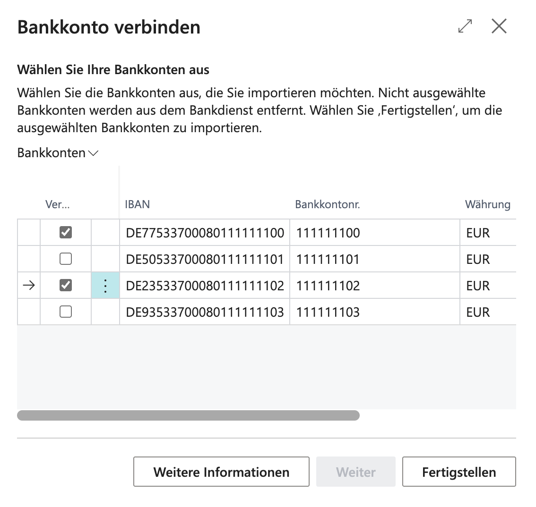Viewport: 536px width, 507px height.
Task: Click the horizontal scrollbar under the table
Action: (188, 415)
